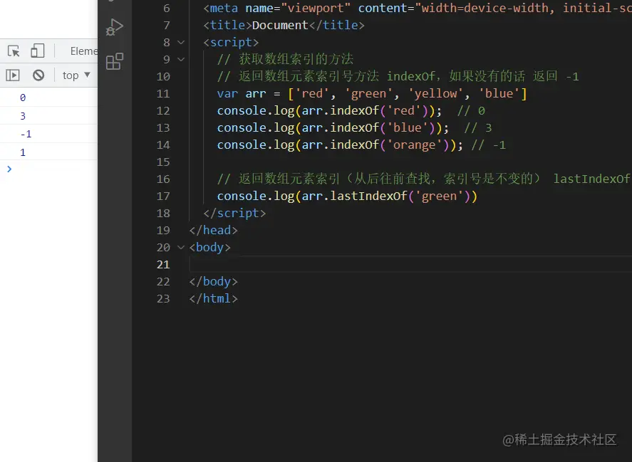632x462 pixels.
Task: Click the closing html tag on line 23
Action: tap(214, 298)
